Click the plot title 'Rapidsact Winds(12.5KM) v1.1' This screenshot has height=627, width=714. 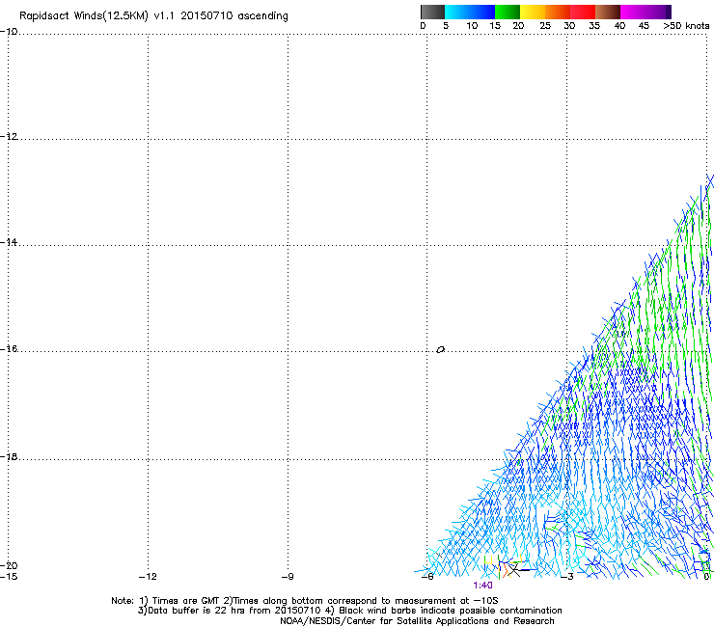pos(96,16)
